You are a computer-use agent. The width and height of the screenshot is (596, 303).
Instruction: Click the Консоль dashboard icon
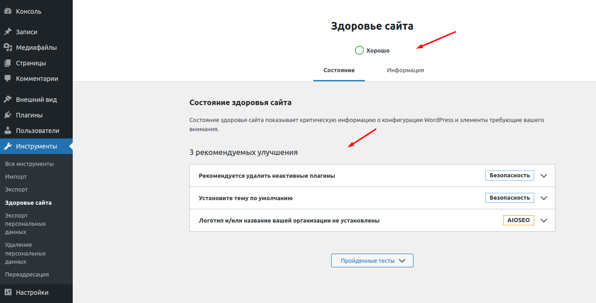8,11
